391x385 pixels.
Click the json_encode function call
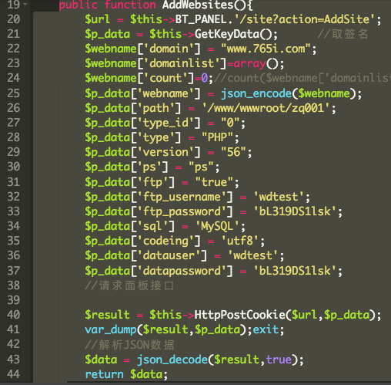[256, 93]
